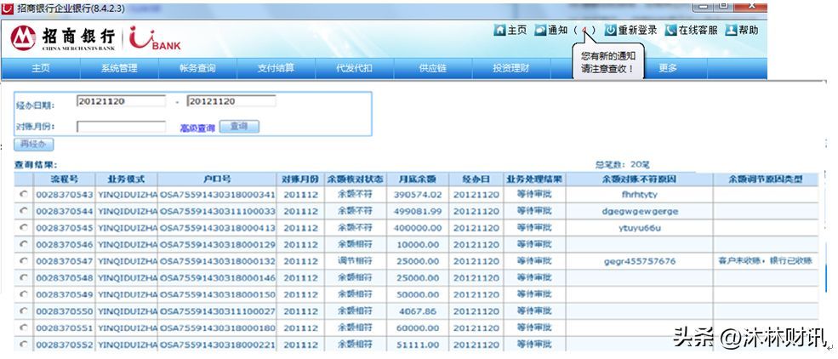This screenshot has width=838, height=359.
Task: Open 在线客服 online support icon
Action: (670, 31)
